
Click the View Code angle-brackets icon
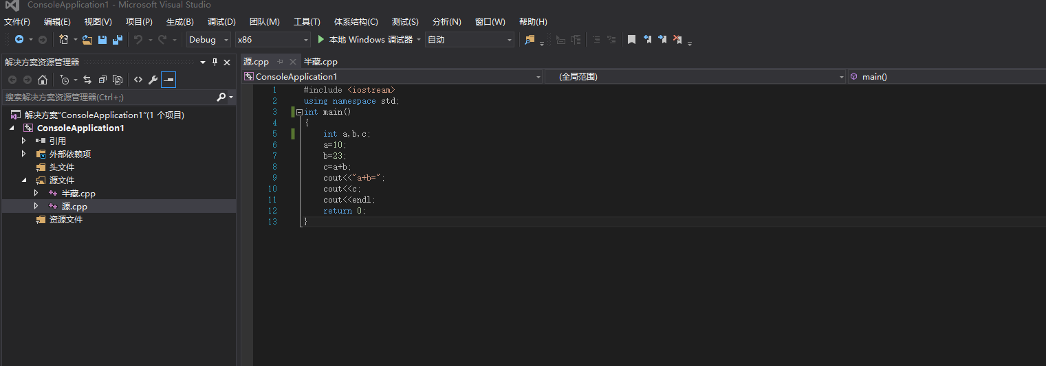tap(138, 80)
